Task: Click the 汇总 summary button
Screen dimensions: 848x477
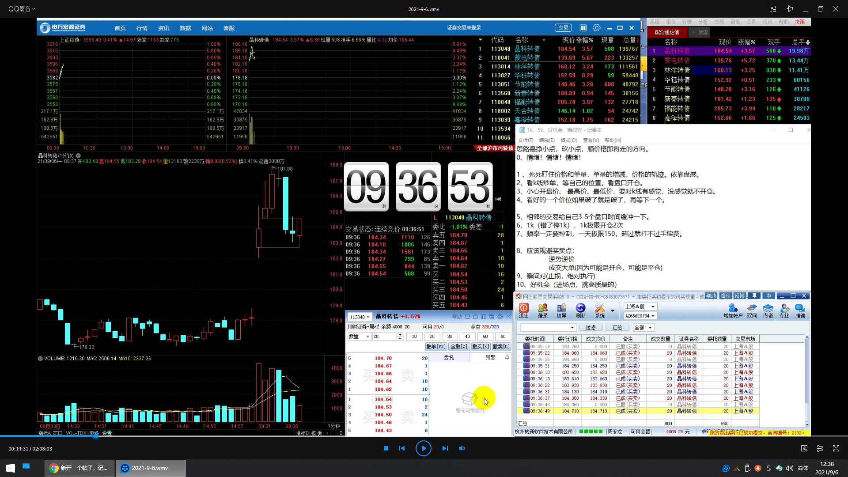Action: tap(617, 327)
